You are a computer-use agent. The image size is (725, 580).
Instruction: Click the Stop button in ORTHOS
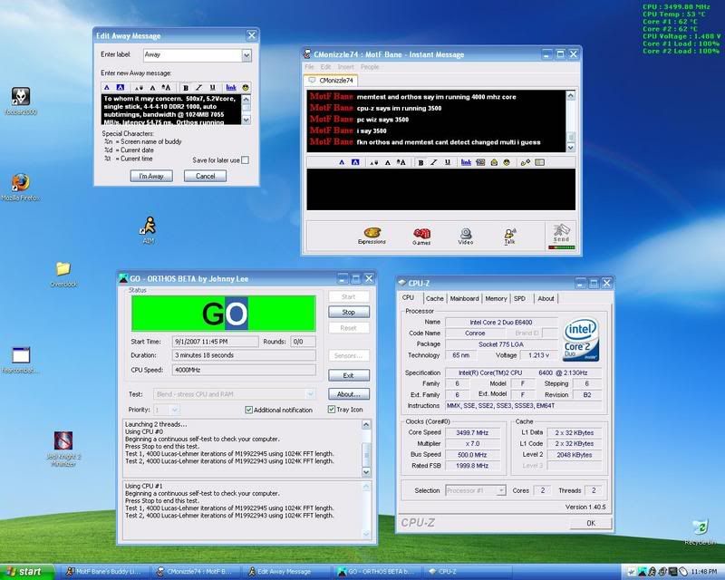pos(349,312)
